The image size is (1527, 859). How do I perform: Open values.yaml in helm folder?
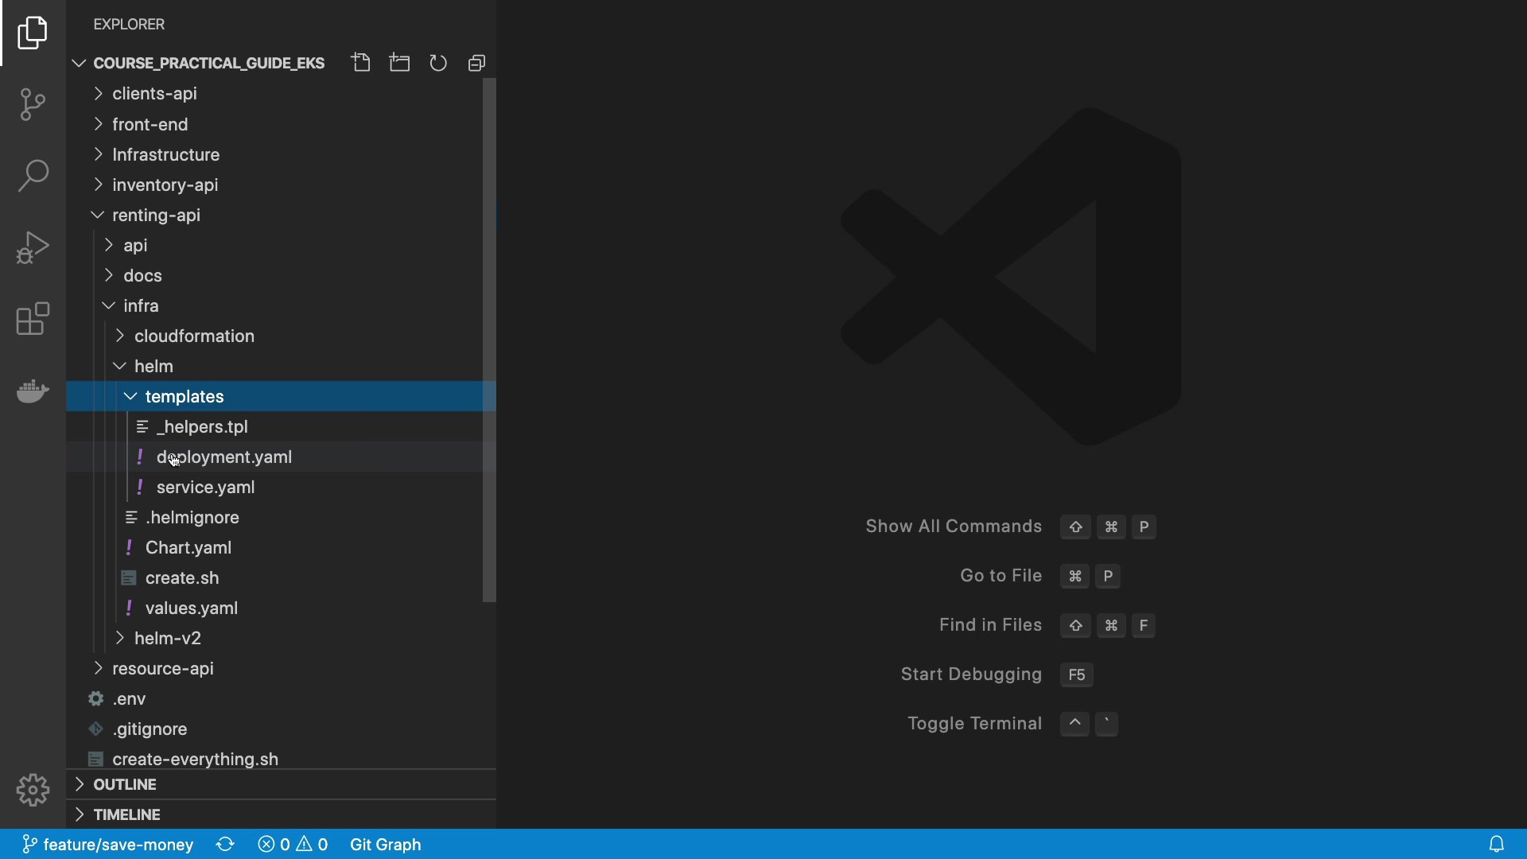tap(191, 608)
